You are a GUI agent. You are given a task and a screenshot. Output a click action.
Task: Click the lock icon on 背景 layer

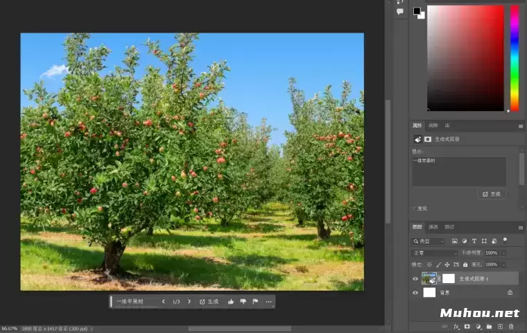coord(510,293)
